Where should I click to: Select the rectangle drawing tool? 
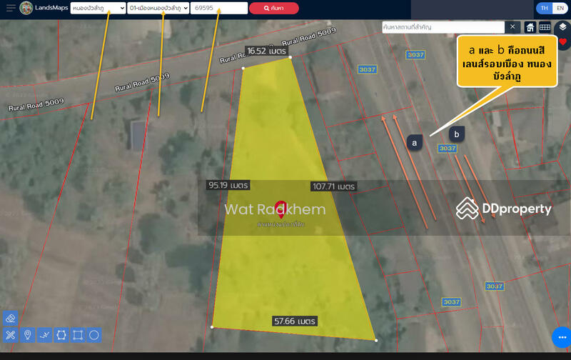click(78, 334)
